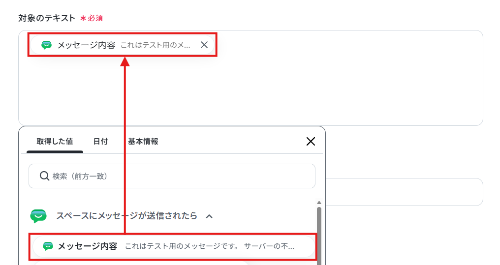Open the 日付 tab
The height and width of the screenshot is (265, 500).
point(100,142)
